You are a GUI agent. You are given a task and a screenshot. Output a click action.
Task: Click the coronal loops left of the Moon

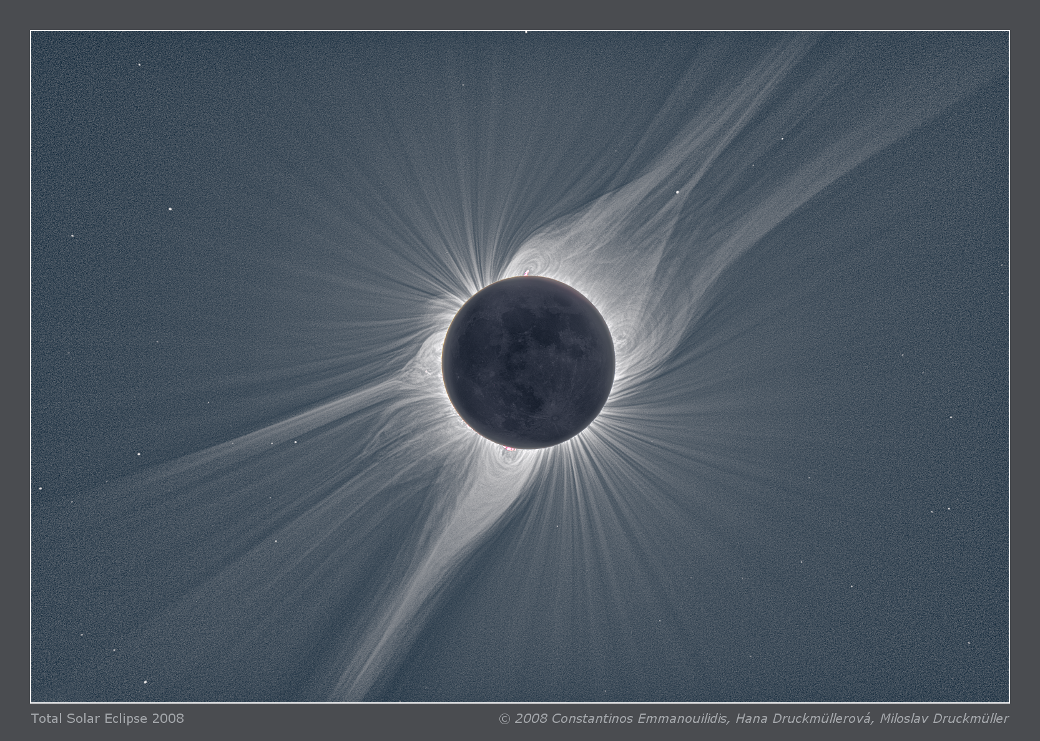click(424, 362)
